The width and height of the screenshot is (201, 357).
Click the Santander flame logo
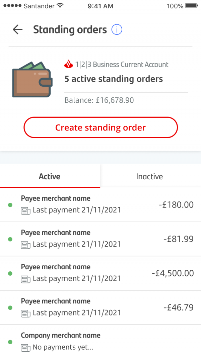pyautogui.click(x=68, y=64)
